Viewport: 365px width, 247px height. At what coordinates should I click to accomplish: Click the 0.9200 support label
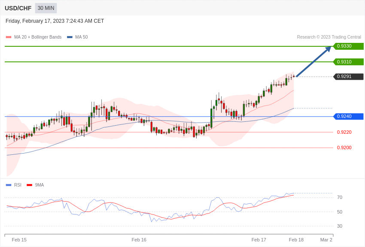344,148
